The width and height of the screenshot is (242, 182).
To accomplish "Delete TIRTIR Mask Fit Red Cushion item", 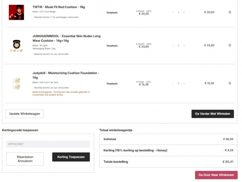I will 229,12.
